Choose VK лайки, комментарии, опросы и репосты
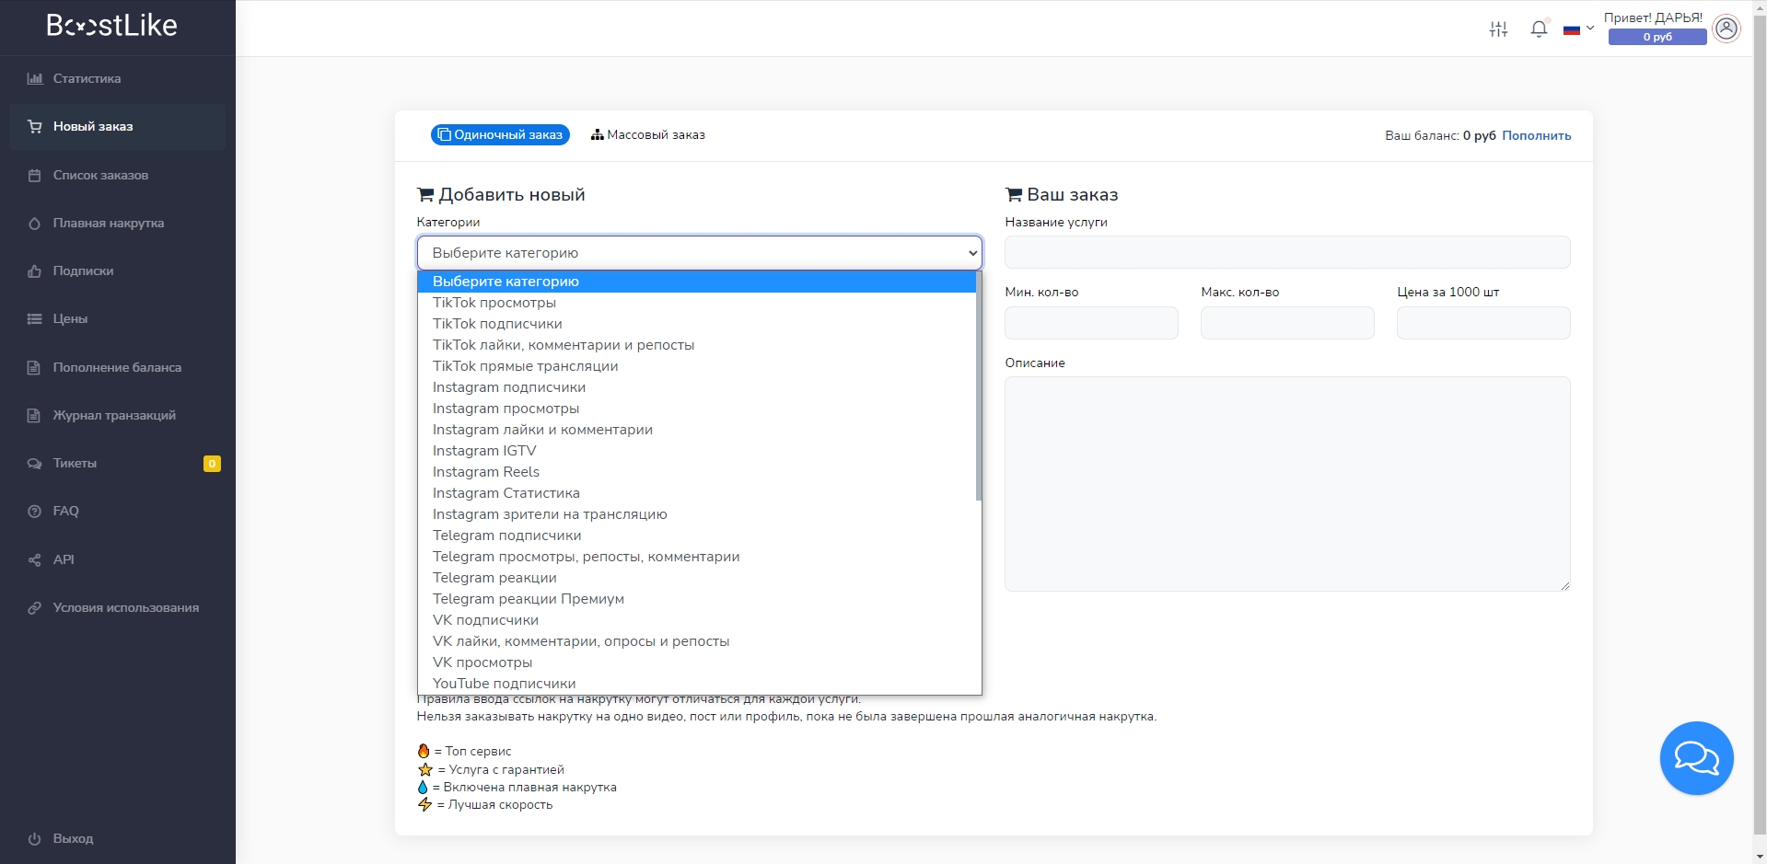Image resolution: width=1767 pixels, height=864 pixels. tap(696, 641)
